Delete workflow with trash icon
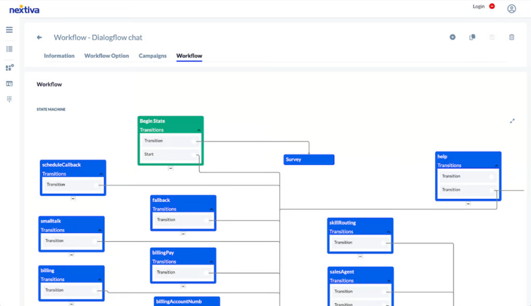The height and width of the screenshot is (306, 531). 512,37
